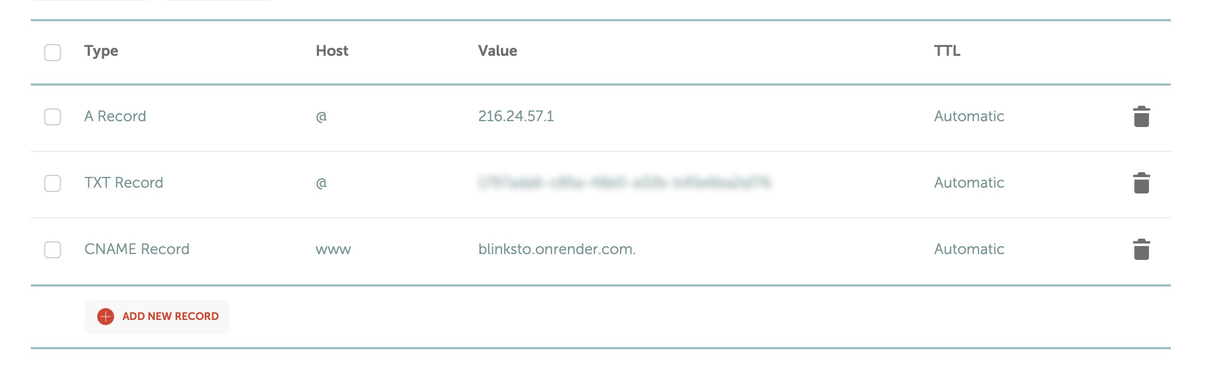Click the TTL column header

tap(947, 51)
